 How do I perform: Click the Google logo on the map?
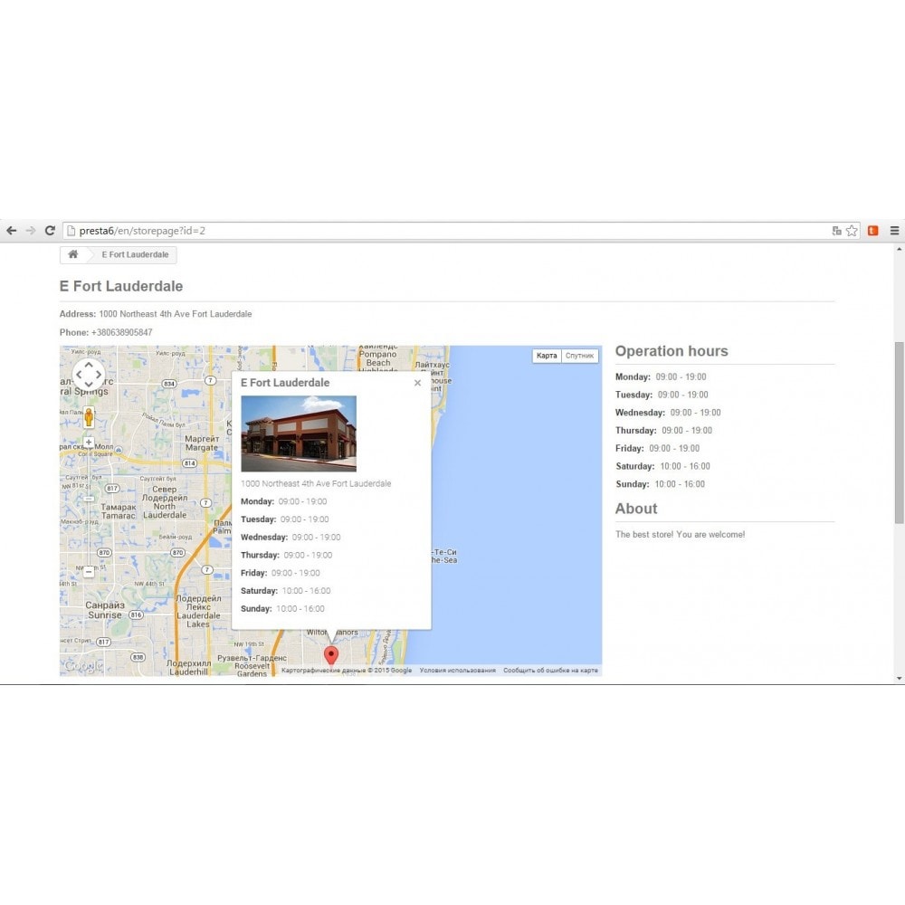83,666
